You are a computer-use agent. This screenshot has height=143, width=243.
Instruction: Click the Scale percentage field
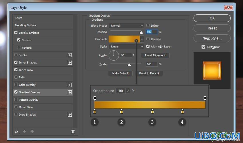point(152,64)
